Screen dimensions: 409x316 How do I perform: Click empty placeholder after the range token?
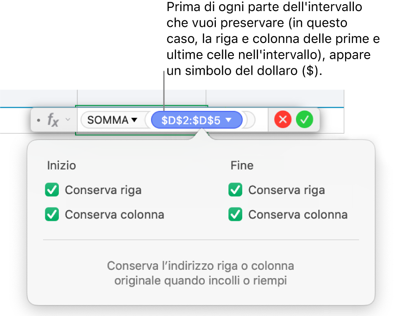pos(249,120)
